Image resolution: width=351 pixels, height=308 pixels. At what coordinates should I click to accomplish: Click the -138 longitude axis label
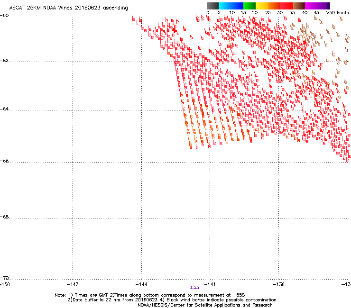tap(278, 284)
